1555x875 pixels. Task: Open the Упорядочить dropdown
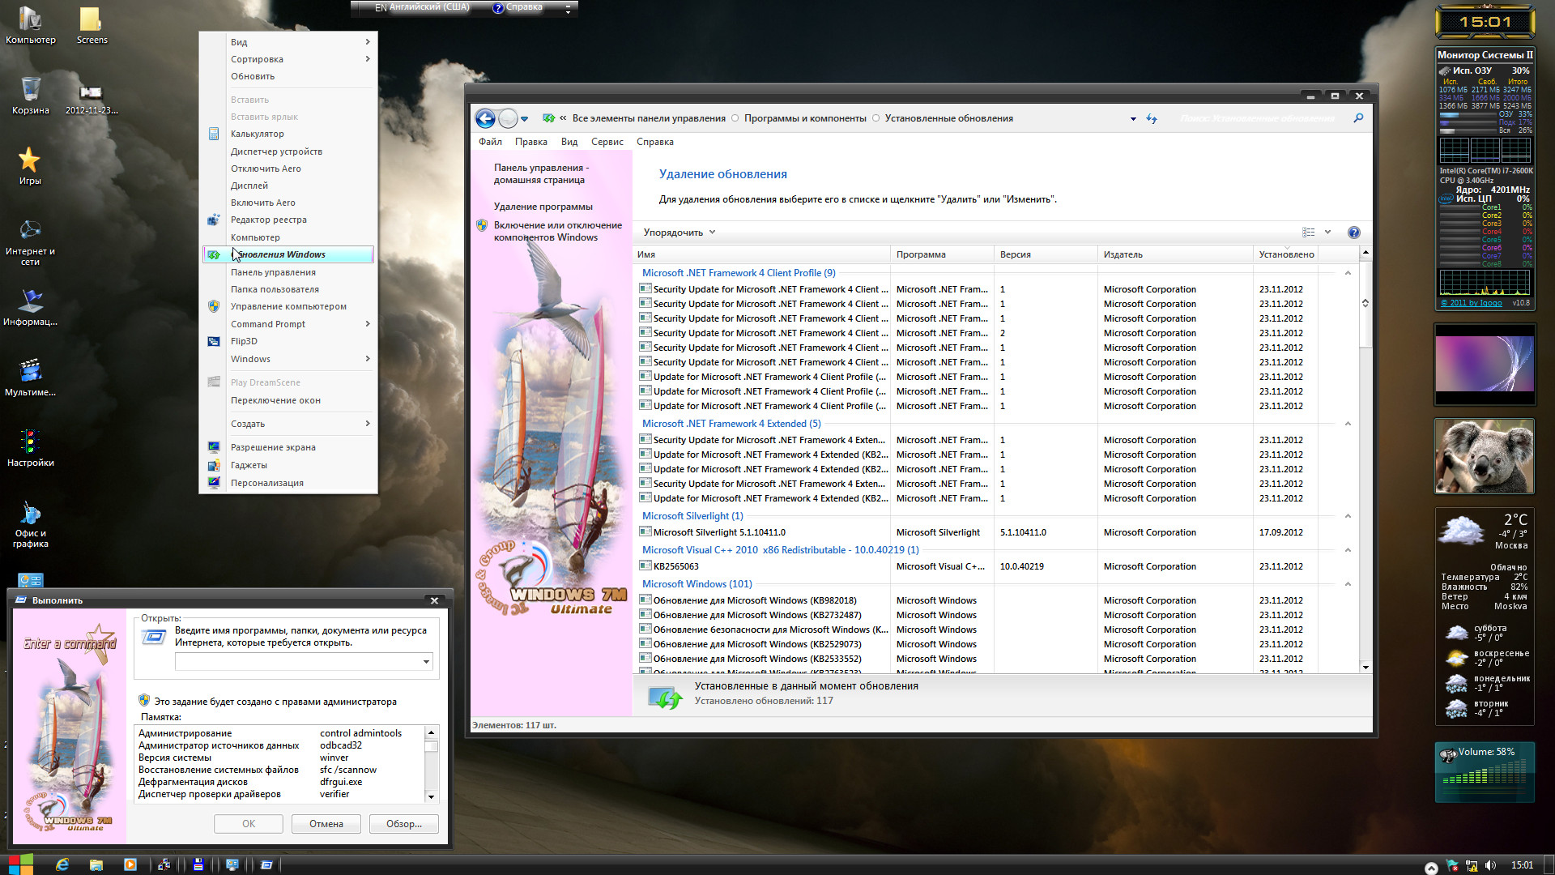pyautogui.click(x=680, y=233)
